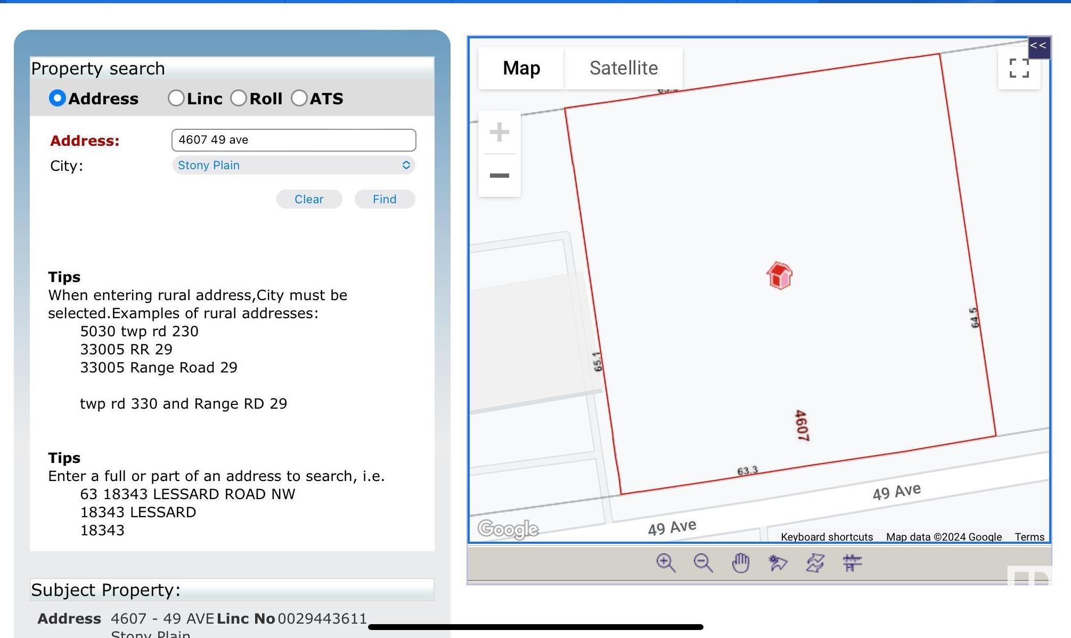The width and height of the screenshot is (1071, 638).
Task: Click the minus zoom button on map
Action: pos(499,175)
